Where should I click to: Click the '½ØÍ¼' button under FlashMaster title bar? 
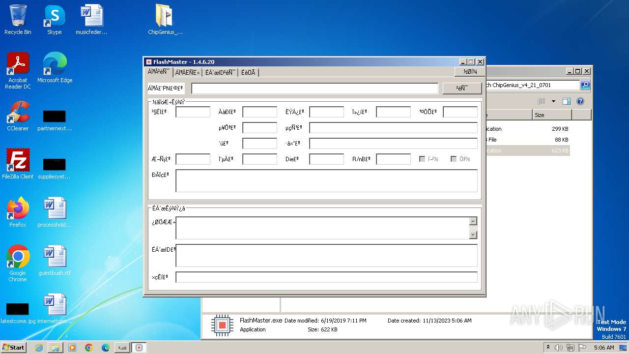click(x=470, y=72)
